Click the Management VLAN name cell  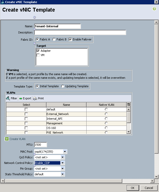pos(66,123)
